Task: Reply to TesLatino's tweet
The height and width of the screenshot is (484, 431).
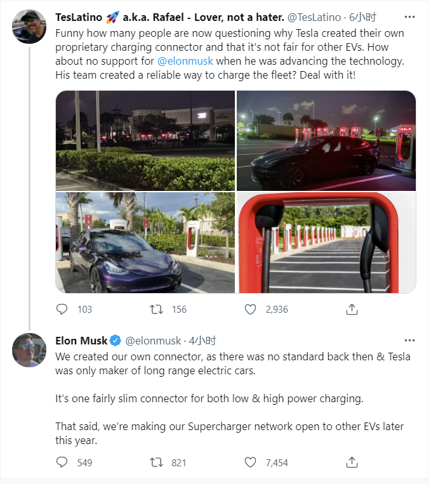Action: [x=62, y=309]
